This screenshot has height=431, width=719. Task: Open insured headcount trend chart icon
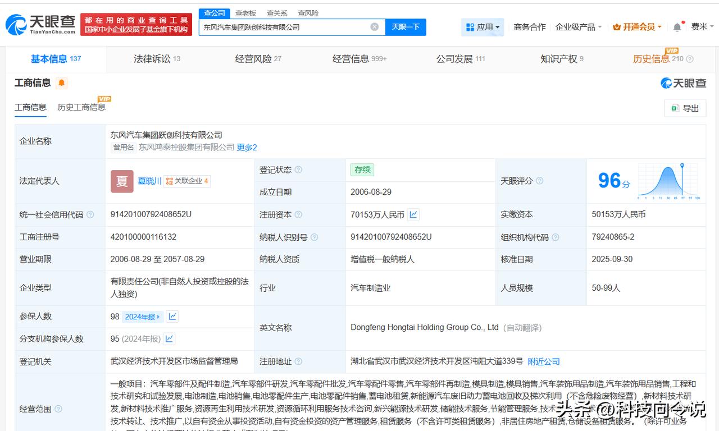(172, 317)
